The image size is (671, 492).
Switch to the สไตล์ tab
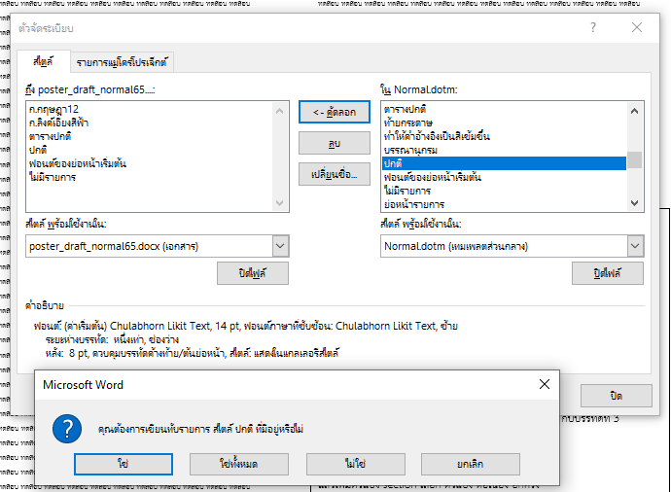click(x=43, y=62)
